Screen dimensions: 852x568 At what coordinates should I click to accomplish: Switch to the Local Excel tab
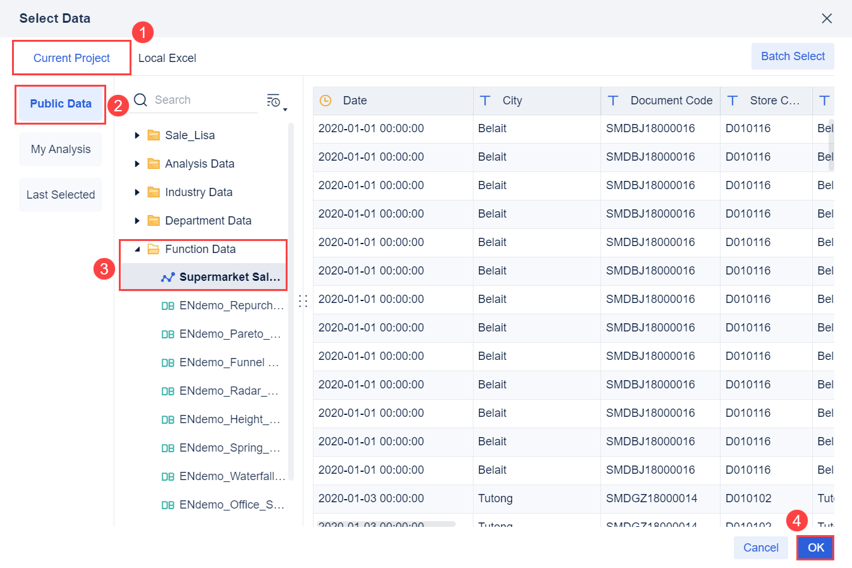167,58
